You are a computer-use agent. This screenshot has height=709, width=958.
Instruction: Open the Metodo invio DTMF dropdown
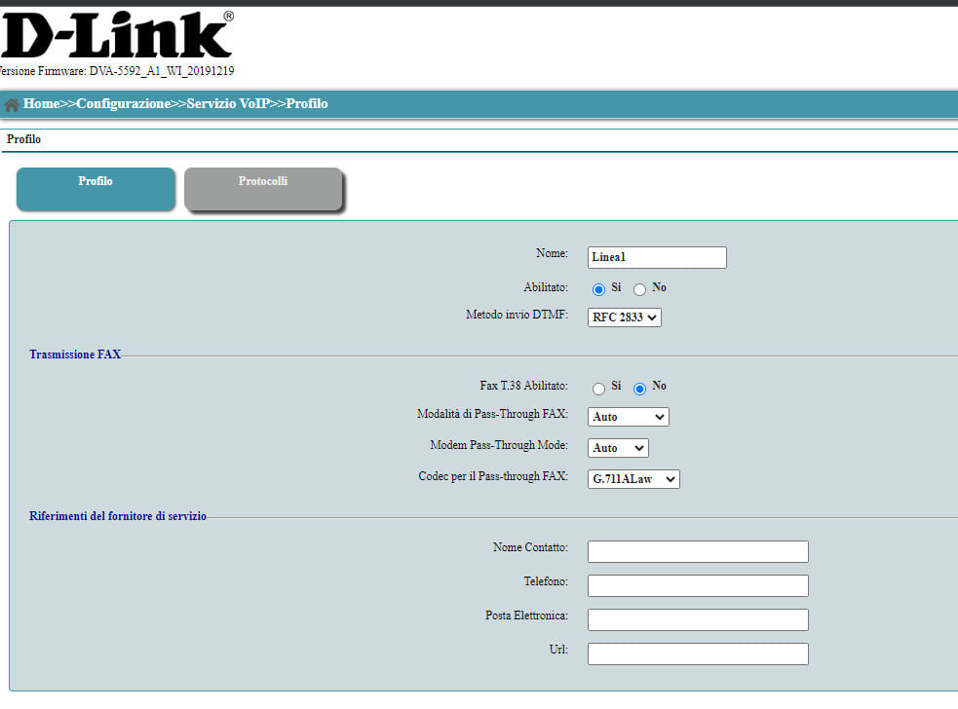click(625, 317)
